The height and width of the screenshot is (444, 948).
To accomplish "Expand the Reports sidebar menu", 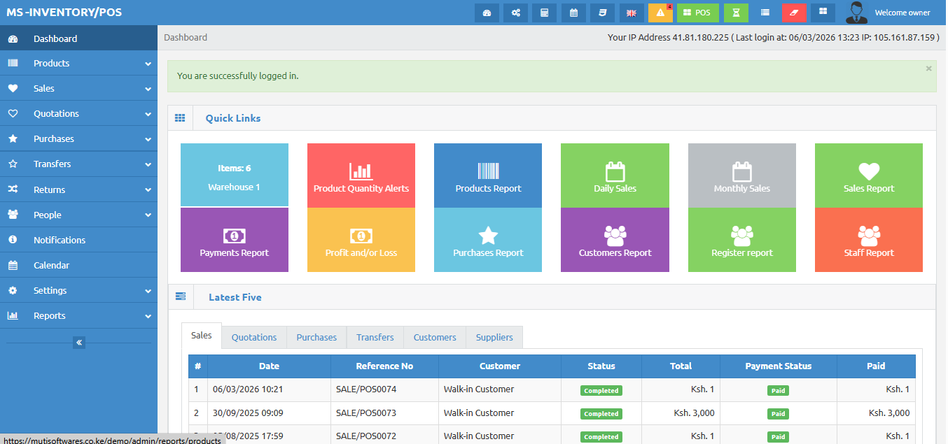I will 78,315.
